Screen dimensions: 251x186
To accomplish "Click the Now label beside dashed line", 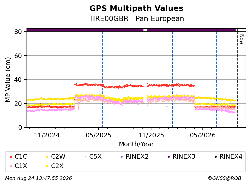I will [x=242, y=39].
